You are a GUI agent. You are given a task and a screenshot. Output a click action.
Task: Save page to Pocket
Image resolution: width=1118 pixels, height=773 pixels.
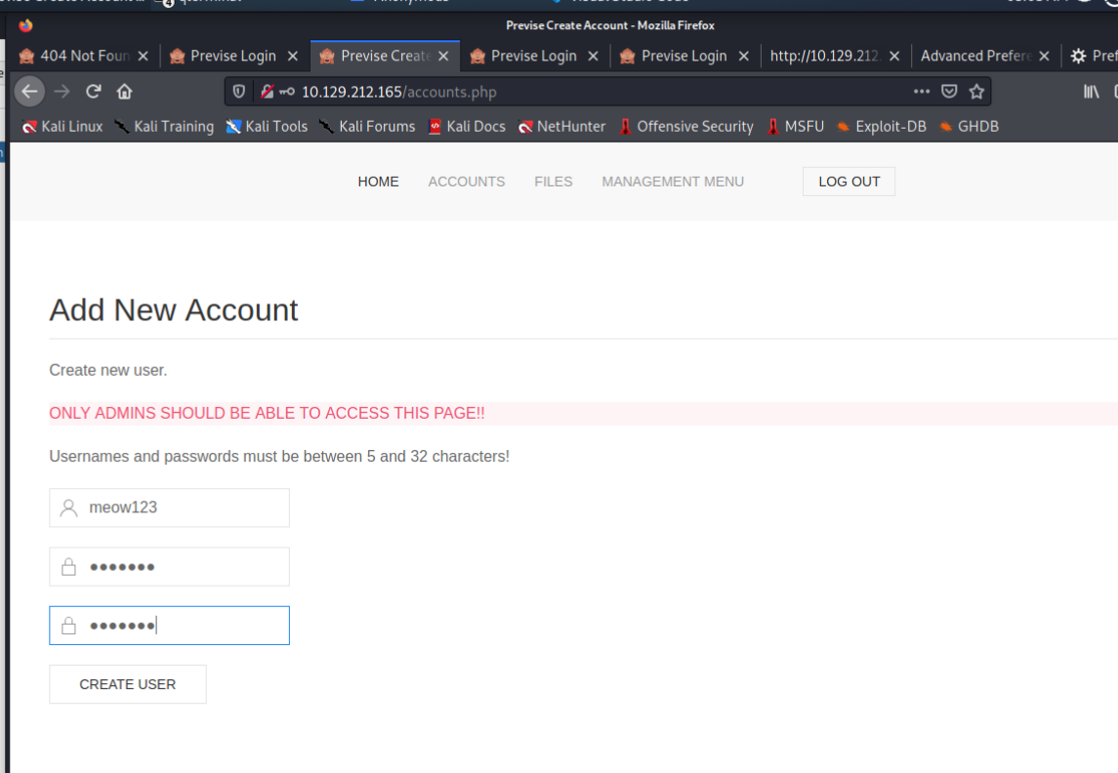click(x=949, y=92)
